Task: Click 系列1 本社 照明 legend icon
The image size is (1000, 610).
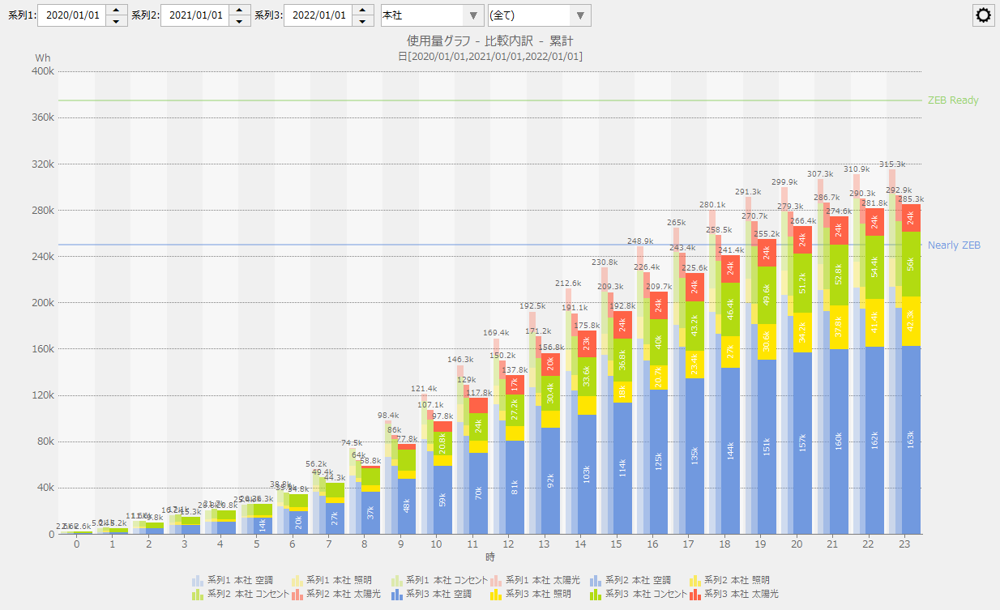Action: [297, 581]
